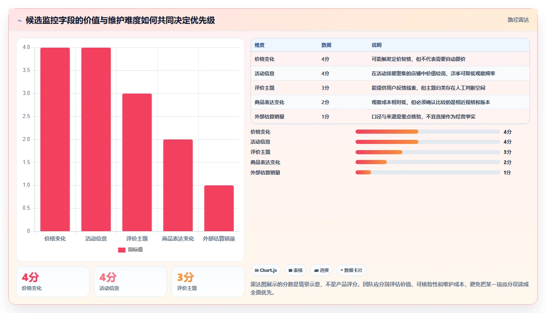Image resolution: width=546 pixels, height=313 pixels.
Task: Click the footer note starting 雷达图展示的分数
Action: 390,288
